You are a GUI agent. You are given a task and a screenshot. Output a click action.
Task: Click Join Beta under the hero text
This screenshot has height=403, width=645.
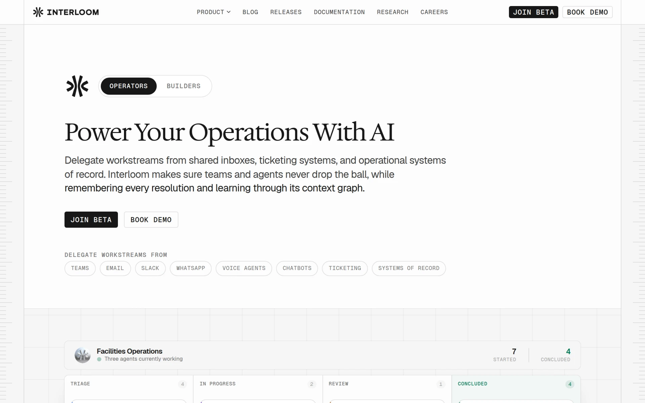click(91, 220)
